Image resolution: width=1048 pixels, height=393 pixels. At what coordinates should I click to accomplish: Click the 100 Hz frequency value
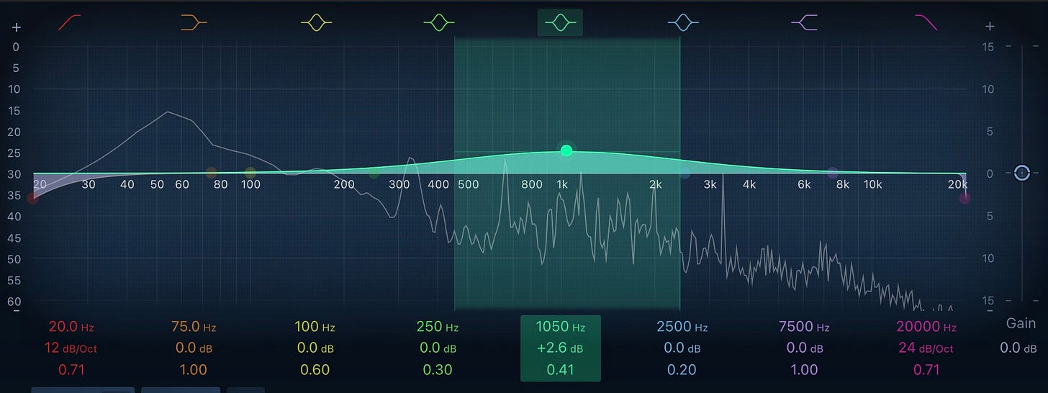(x=315, y=327)
